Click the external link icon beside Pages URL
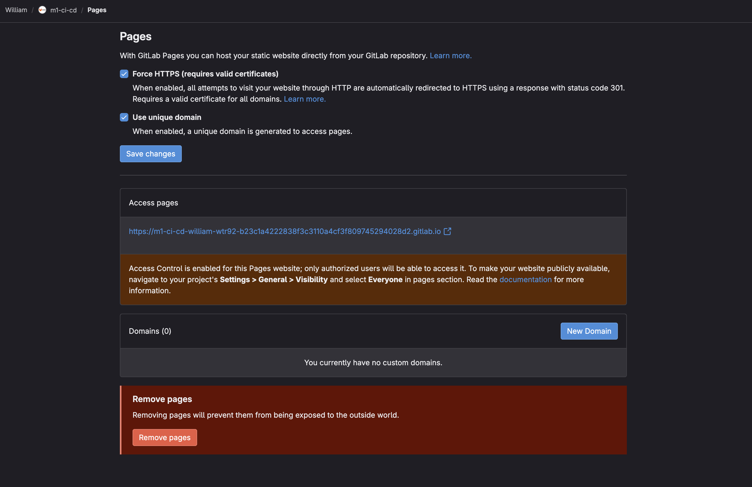The image size is (752, 487). point(447,231)
